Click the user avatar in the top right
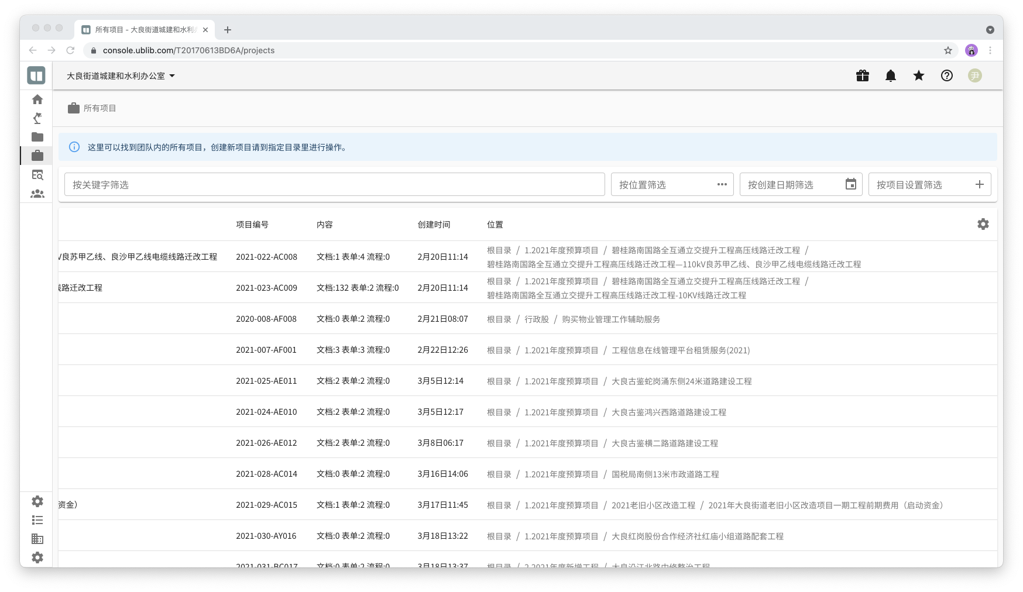This screenshot has width=1023, height=592. point(974,75)
